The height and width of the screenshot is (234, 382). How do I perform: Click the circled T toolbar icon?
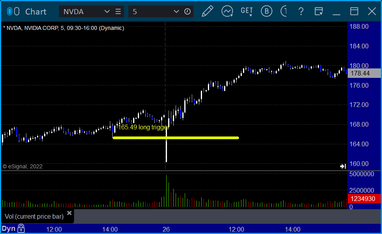284,11
